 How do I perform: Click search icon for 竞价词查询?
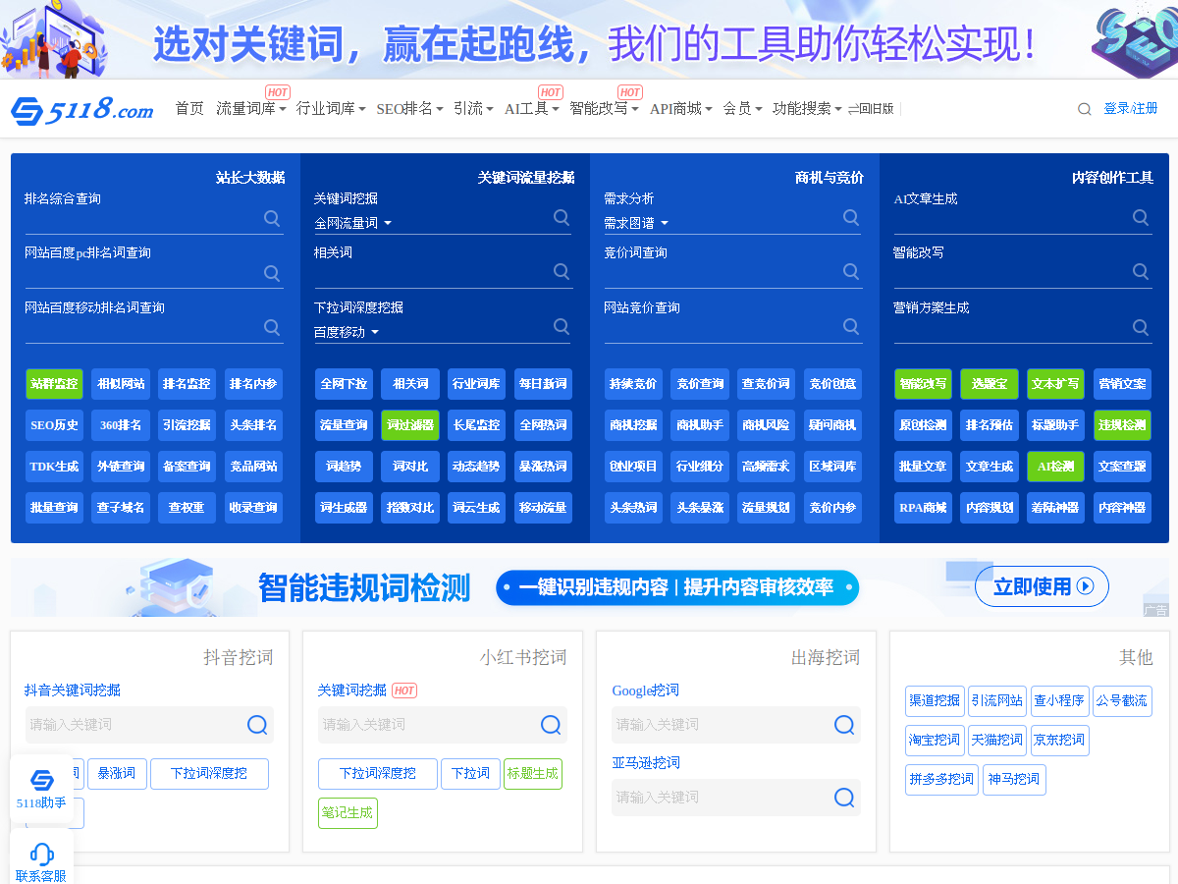[851, 271]
